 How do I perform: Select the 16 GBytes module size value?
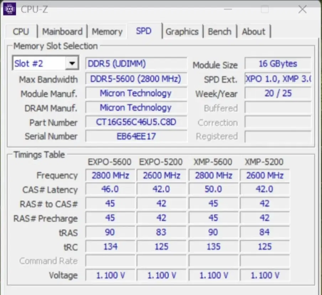[x=278, y=64]
